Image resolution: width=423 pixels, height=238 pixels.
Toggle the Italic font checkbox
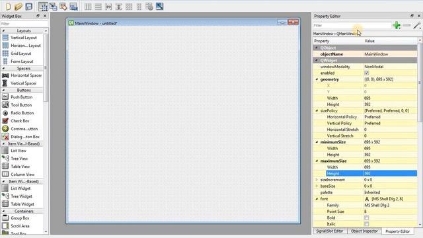366,224
